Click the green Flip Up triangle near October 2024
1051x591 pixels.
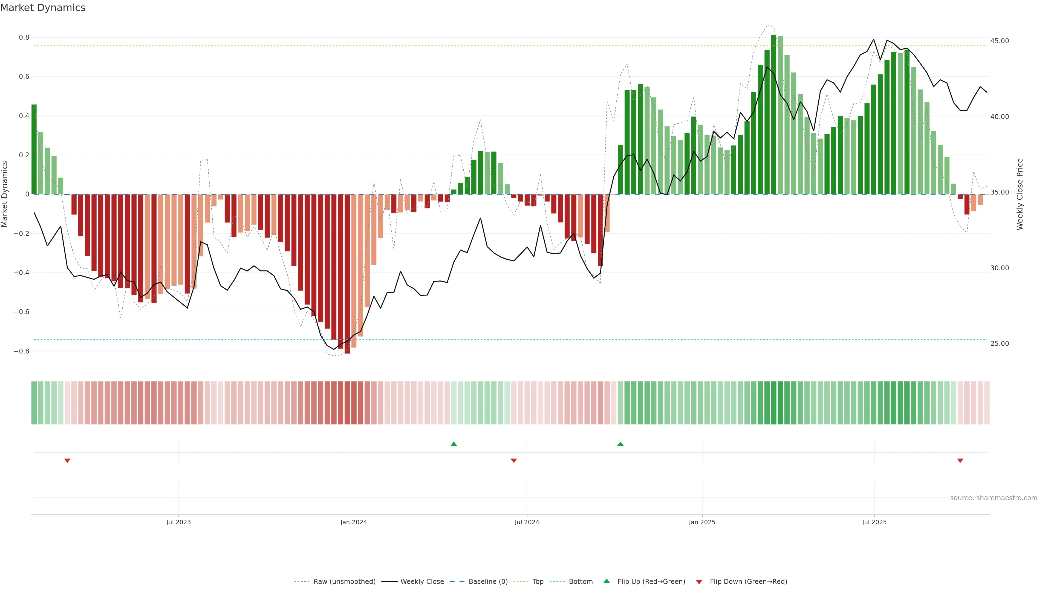620,444
